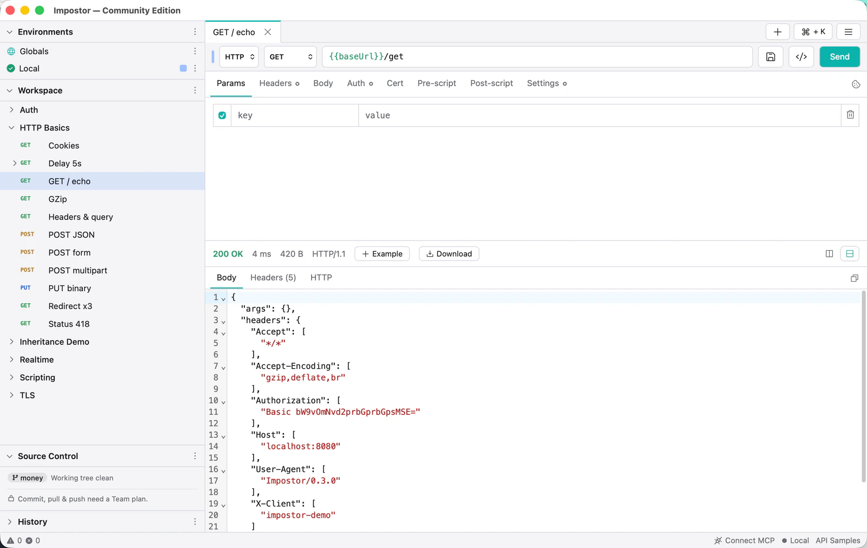Send the request

coord(839,57)
